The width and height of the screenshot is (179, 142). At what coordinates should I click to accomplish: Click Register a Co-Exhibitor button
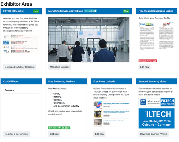tap(16, 134)
